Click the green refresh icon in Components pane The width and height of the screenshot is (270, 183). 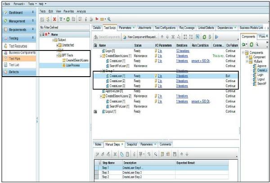tap(252, 45)
